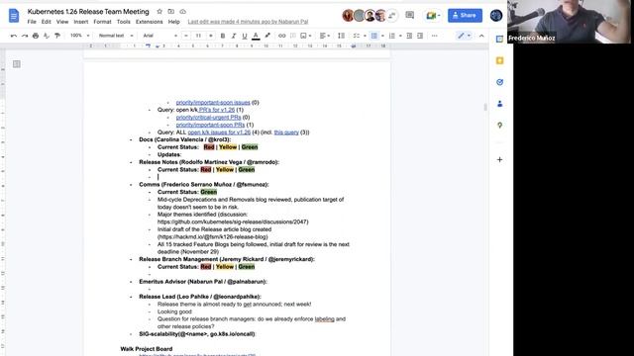Image resolution: width=634 pixels, height=356 pixels.
Task: Open the text color picker
Action: (256, 36)
